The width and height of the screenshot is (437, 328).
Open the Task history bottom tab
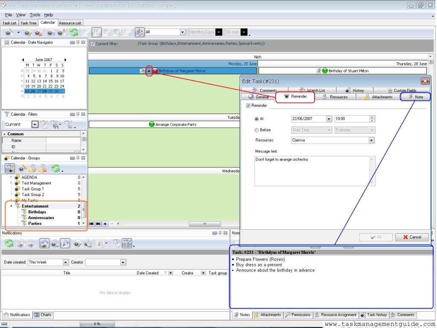point(374,315)
